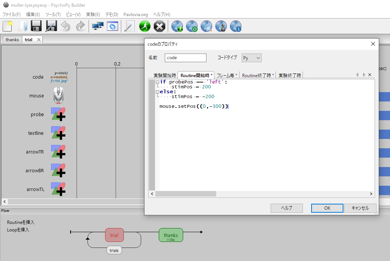Open the ファイル(F) menu

[11, 14]
